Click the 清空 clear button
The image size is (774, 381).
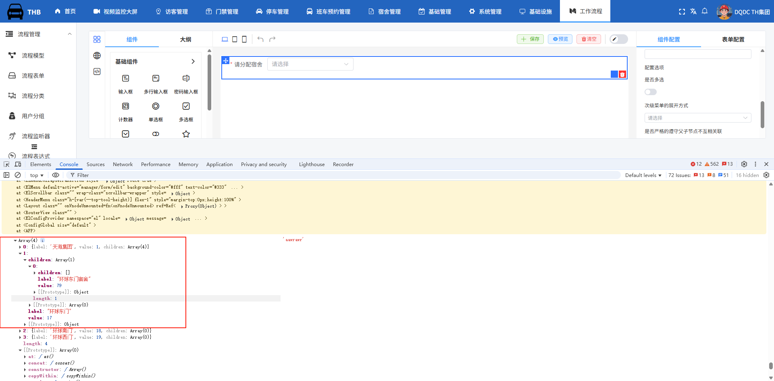[589, 39]
